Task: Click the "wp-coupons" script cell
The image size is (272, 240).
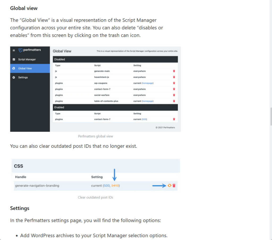Action: (101, 83)
